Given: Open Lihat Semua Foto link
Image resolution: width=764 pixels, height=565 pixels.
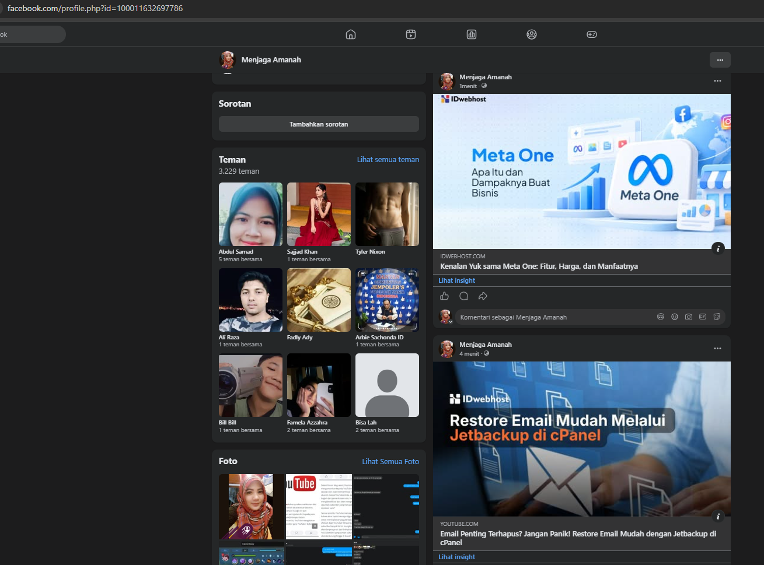Looking at the screenshot, I should click(x=390, y=461).
